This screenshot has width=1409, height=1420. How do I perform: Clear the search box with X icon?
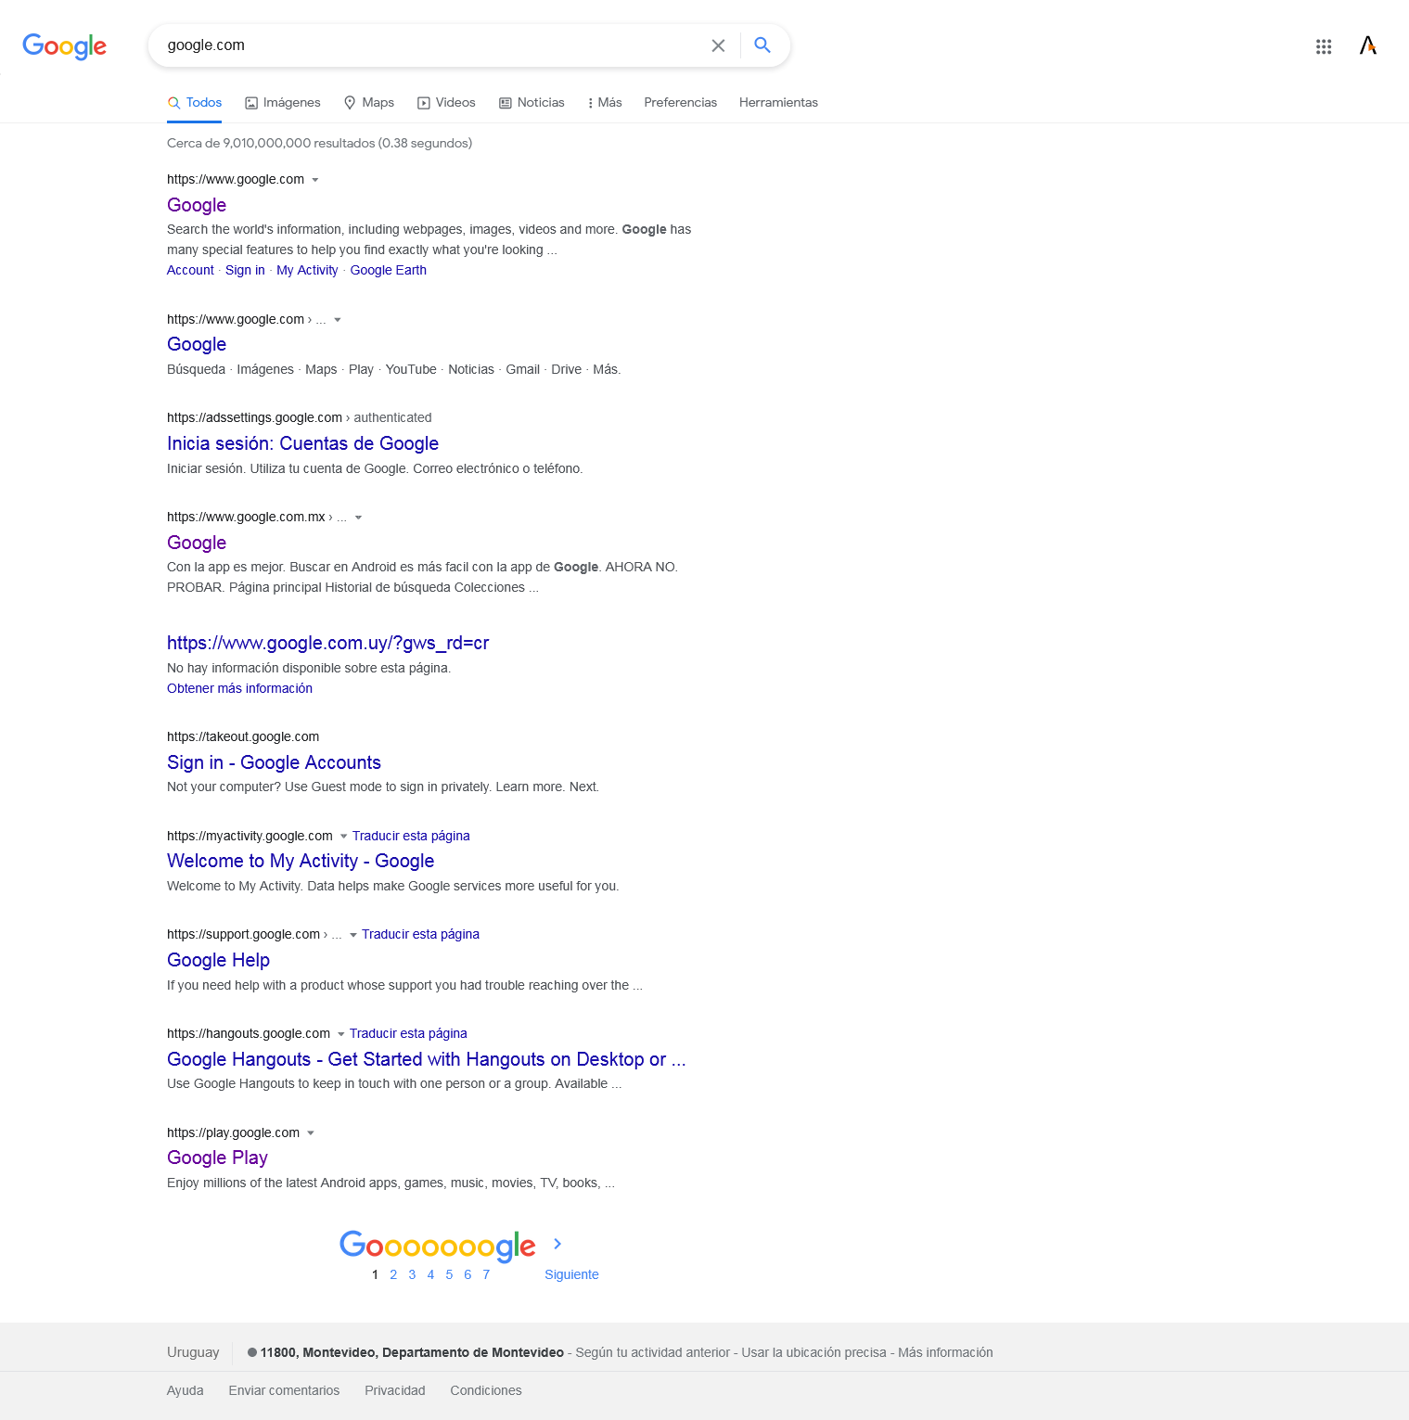[x=718, y=45]
